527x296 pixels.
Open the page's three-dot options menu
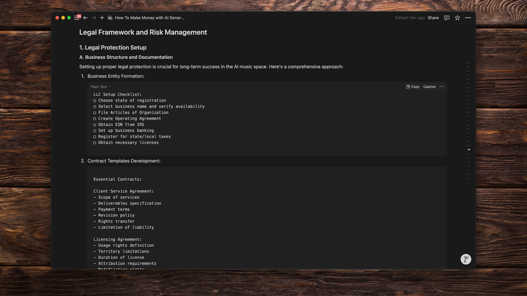pos(468,18)
